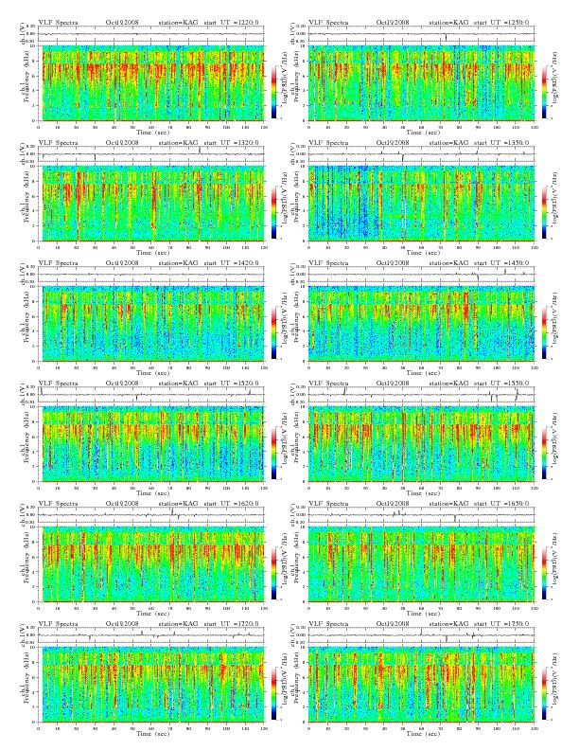Click the PSD color bar of UT 1620 panel

273,573
